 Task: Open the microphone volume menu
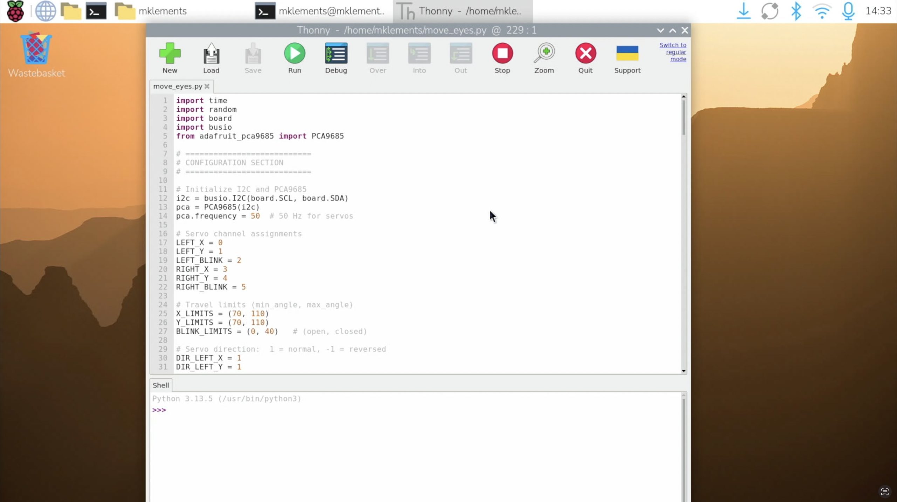click(848, 11)
